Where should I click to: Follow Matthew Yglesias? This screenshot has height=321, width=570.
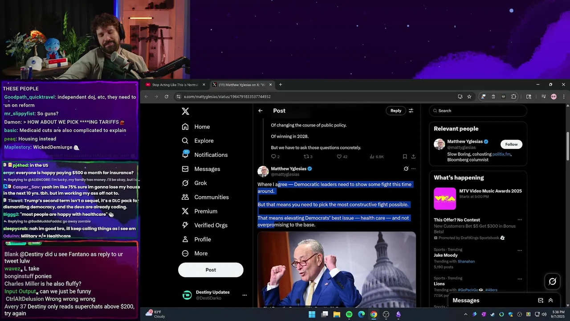511,144
